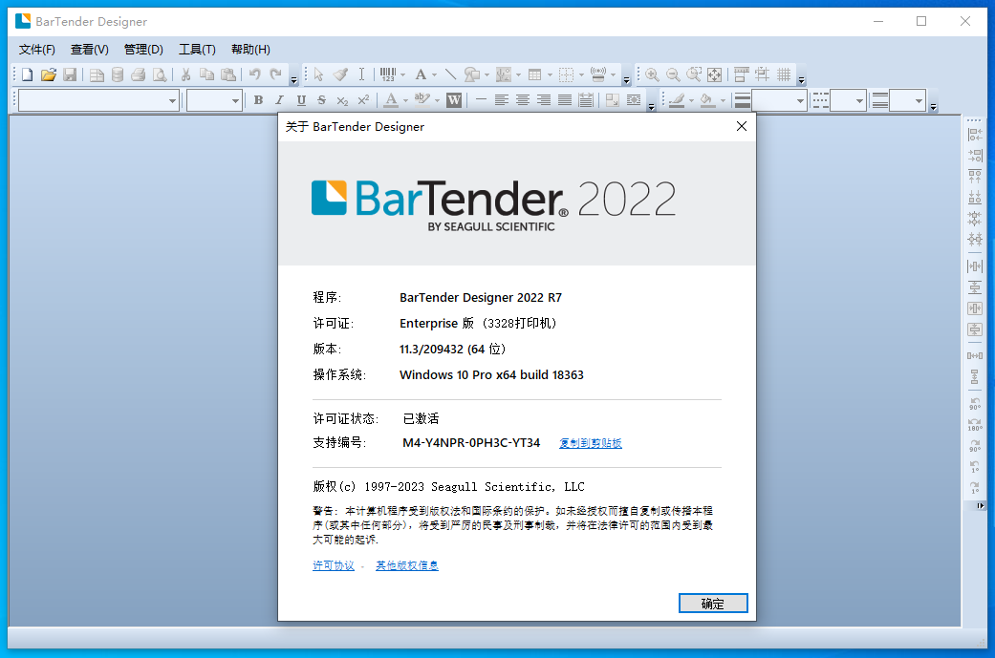Viewport: 995px width, 658px height.
Task: Expand the font name dropdown
Action: click(x=172, y=100)
